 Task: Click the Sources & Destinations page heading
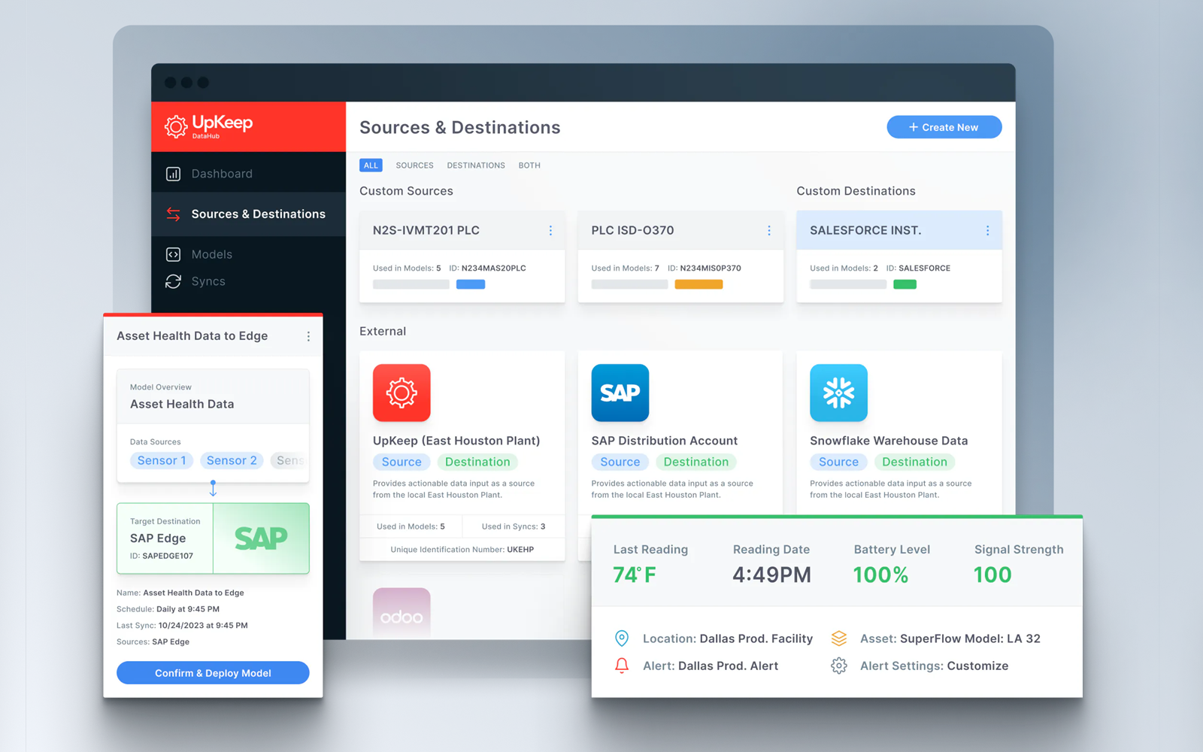coord(460,128)
